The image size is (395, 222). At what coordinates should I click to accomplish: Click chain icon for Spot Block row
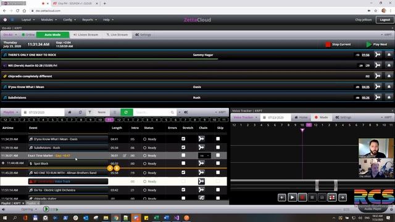201,163
